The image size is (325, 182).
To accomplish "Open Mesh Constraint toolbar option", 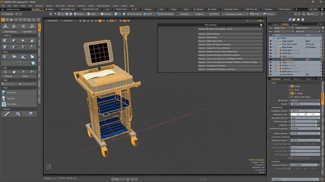I will pyautogui.click(x=165, y=14).
